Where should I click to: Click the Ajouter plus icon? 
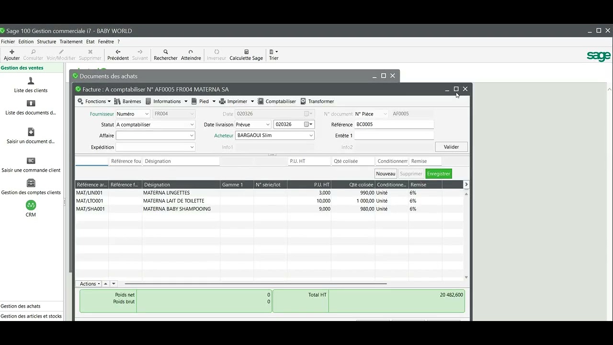(12, 52)
